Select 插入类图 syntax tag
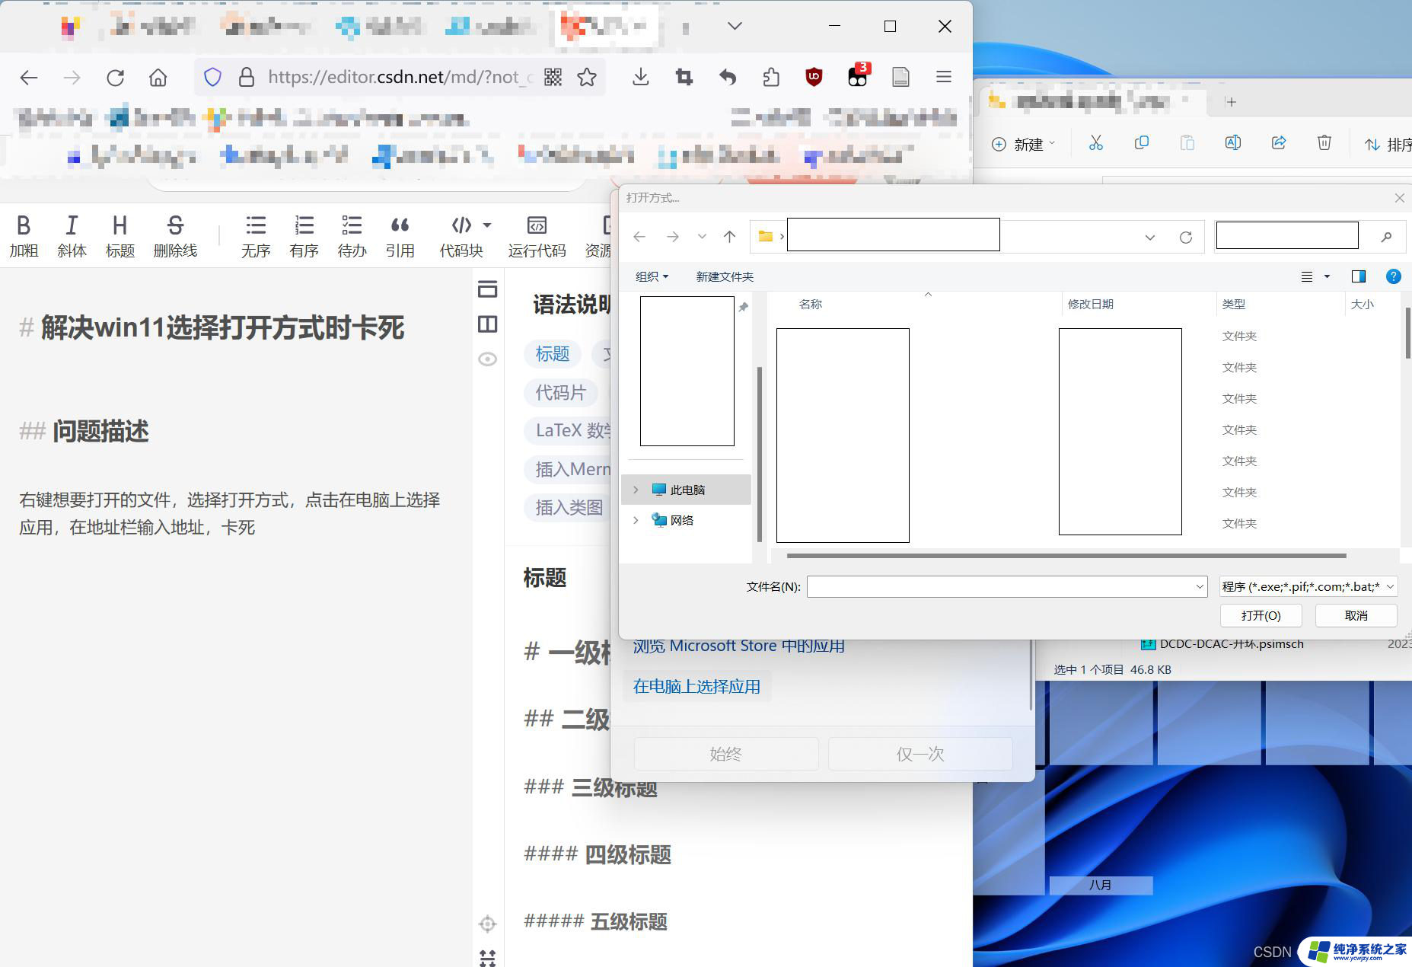The width and height of the screenshot is (1412, 967). 569,508
